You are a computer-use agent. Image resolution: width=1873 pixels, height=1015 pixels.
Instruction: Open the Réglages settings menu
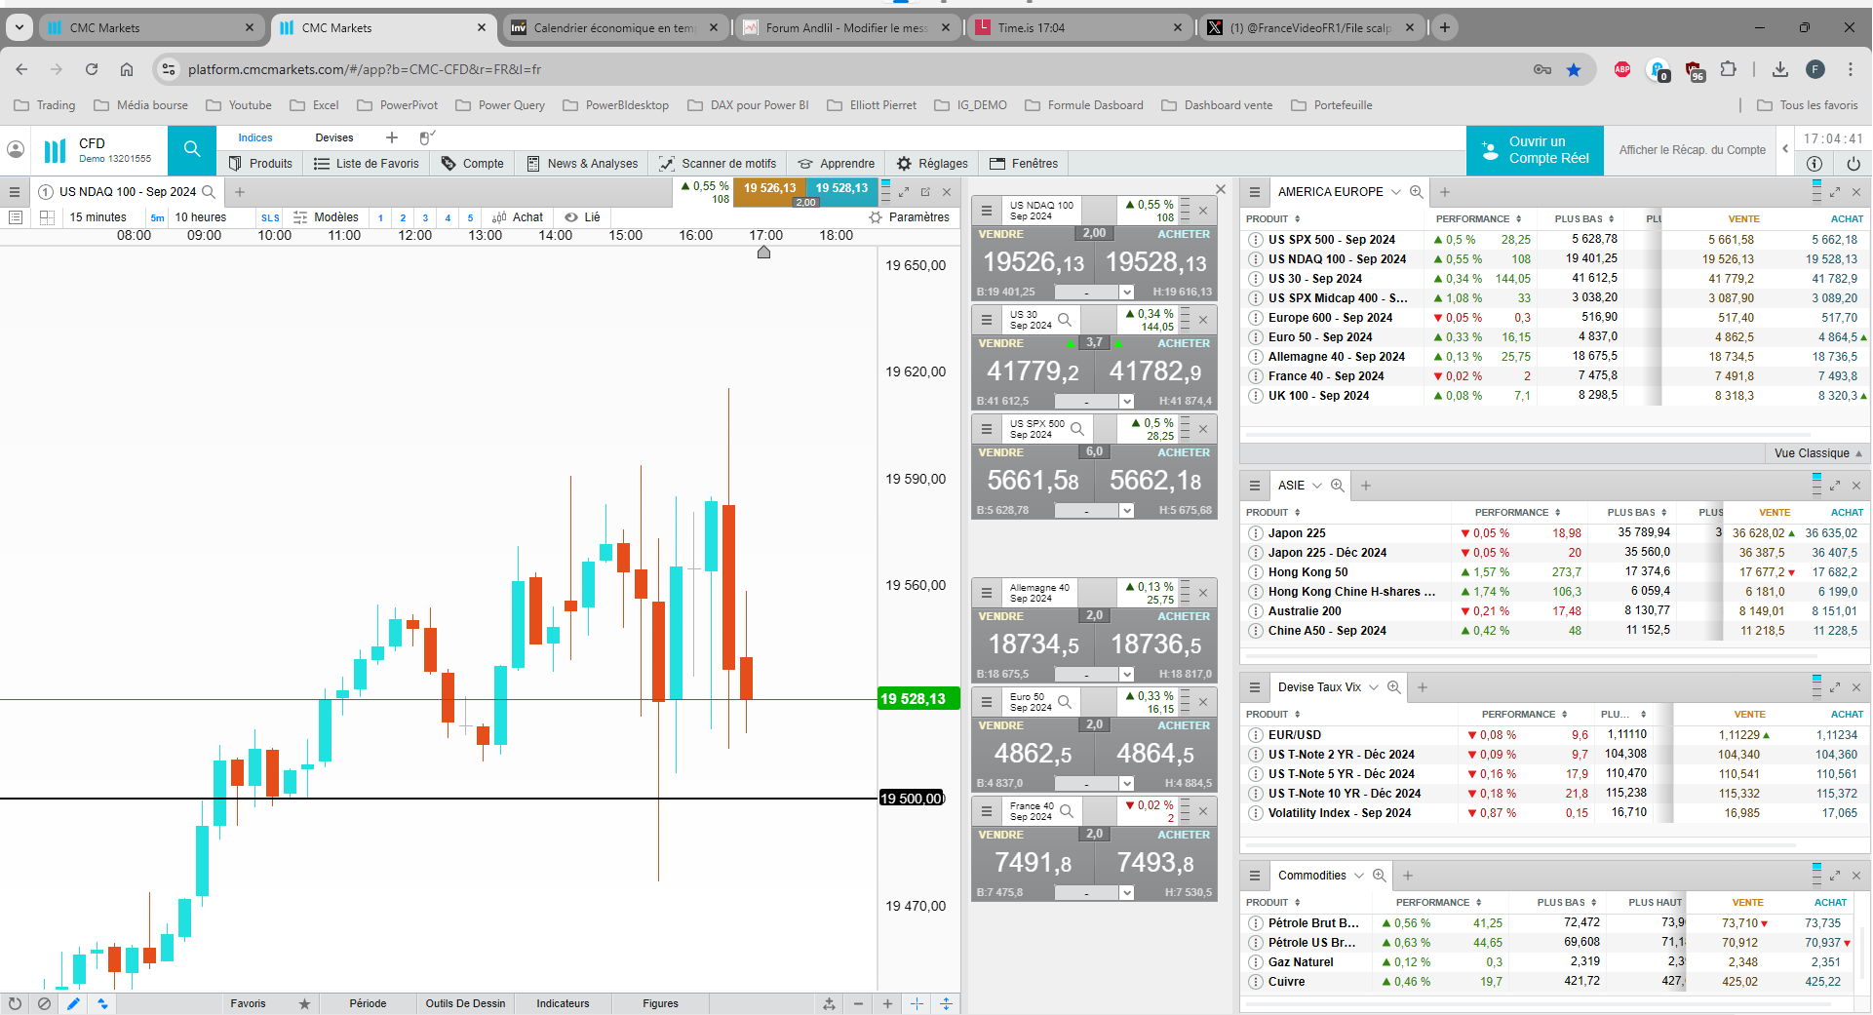point(932,164)
